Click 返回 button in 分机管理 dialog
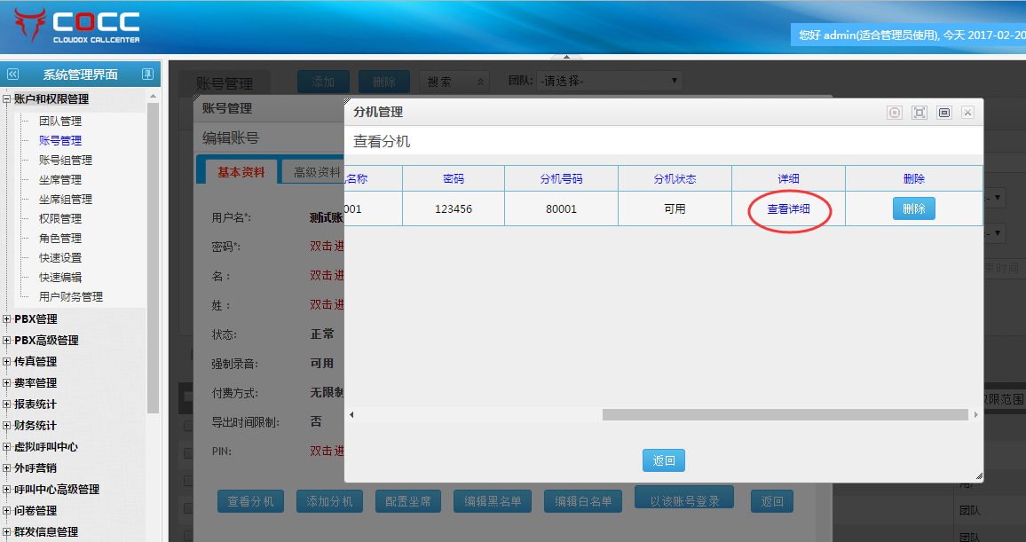Screen dimensions: 1026x542 click(663, 460)
